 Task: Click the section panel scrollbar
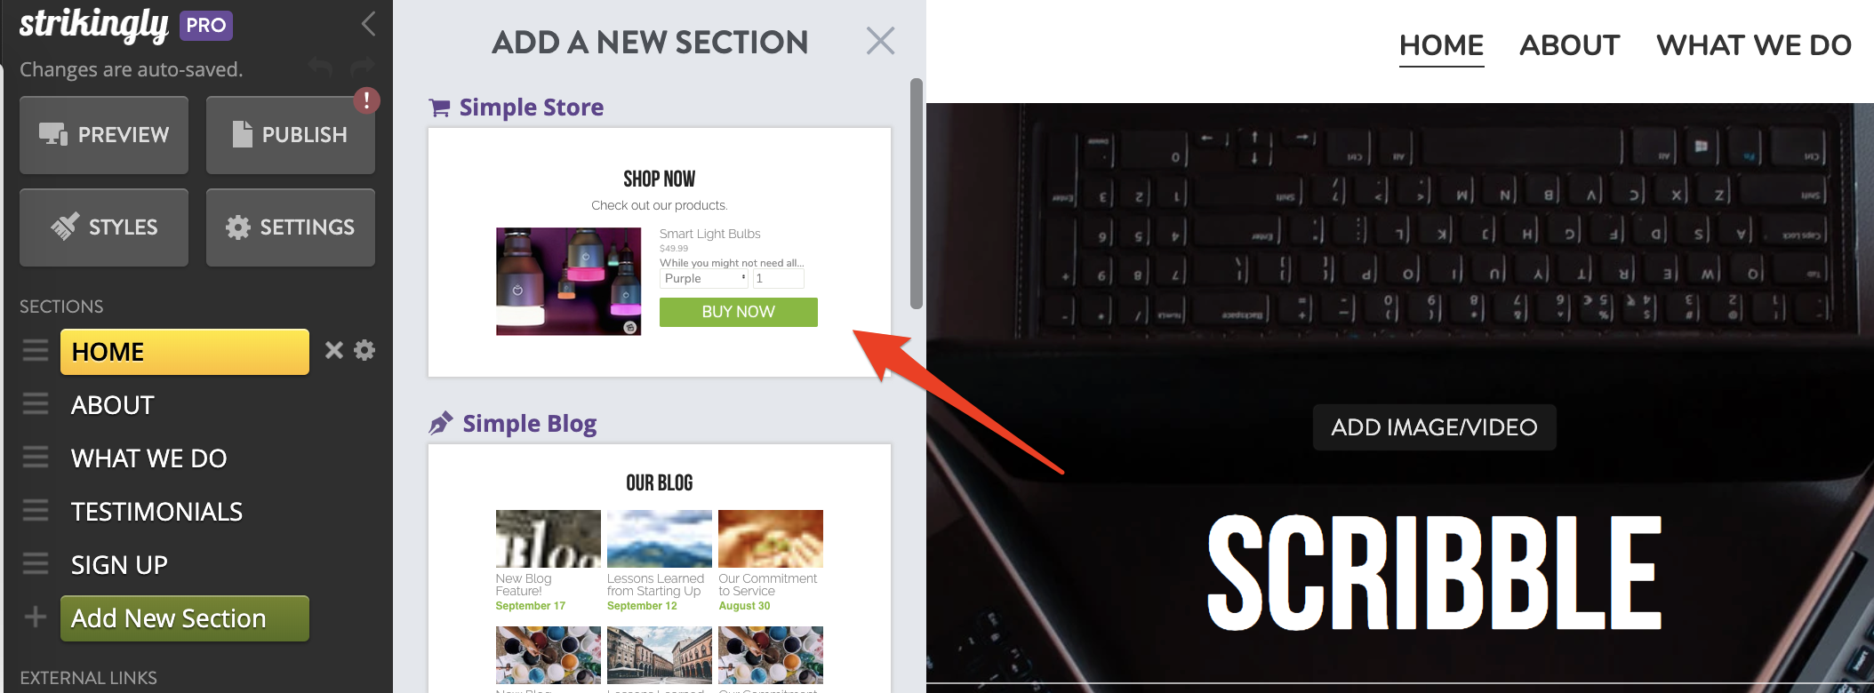pos(916,194)
